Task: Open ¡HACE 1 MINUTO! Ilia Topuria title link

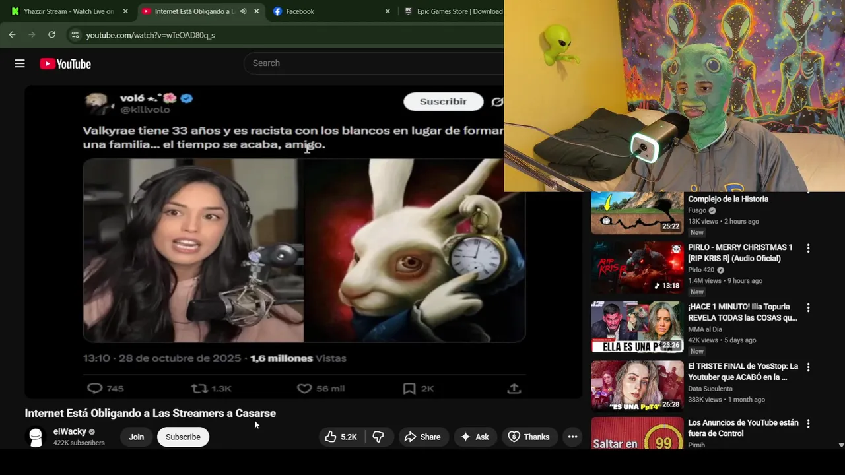Action: (743, 312)
